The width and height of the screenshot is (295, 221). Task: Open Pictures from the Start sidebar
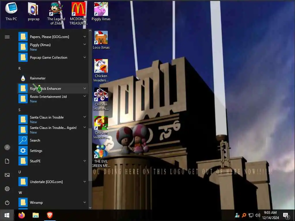7,175
